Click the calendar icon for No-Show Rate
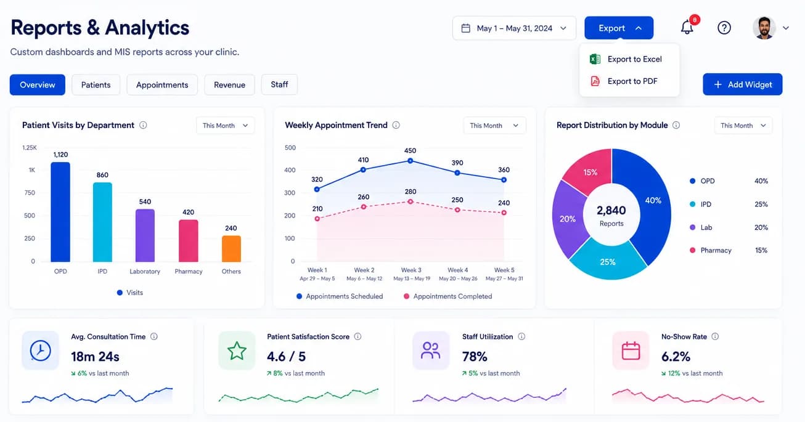Image resolution: width=805 pixels, height=422 pixels. coord(631,351)
